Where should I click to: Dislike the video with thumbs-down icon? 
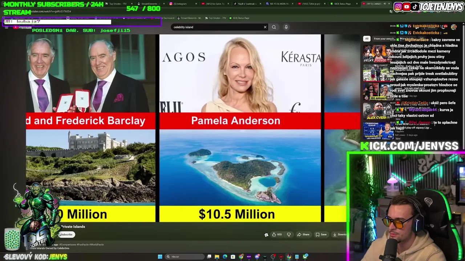coord(289,235)
